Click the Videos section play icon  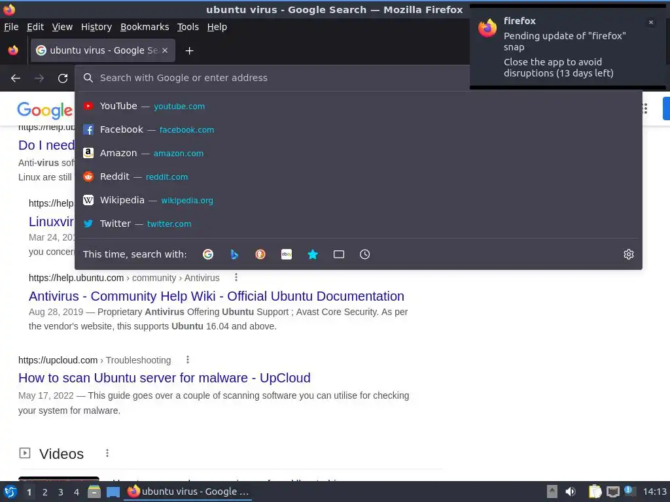(25, 453)
